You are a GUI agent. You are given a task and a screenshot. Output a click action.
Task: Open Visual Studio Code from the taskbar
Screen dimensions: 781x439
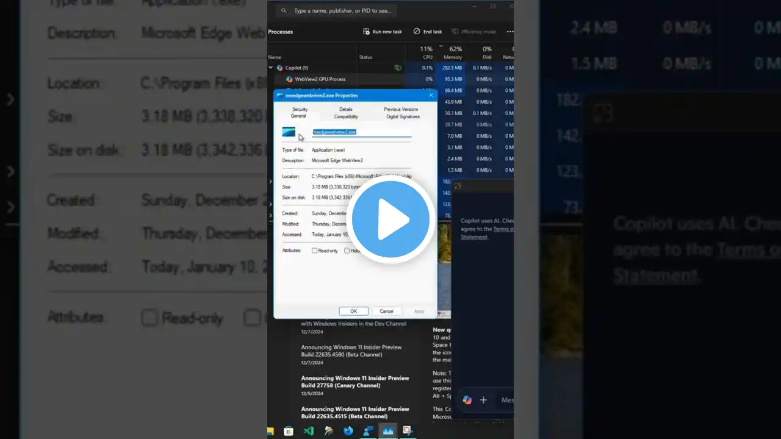(x=309, y=431)
